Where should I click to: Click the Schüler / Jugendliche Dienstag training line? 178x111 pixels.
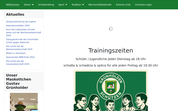(111, 59)
